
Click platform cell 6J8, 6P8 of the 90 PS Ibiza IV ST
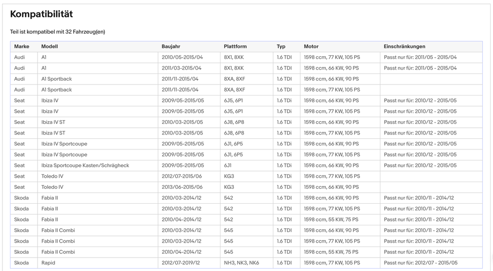point(246,122)
